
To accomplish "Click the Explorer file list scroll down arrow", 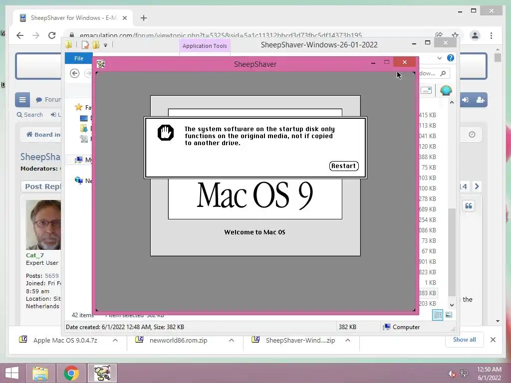I will [x=452, y=305].
